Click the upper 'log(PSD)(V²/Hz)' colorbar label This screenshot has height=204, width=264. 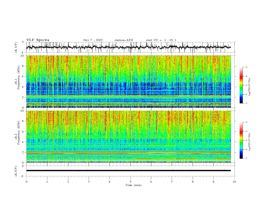click(250, 87)
